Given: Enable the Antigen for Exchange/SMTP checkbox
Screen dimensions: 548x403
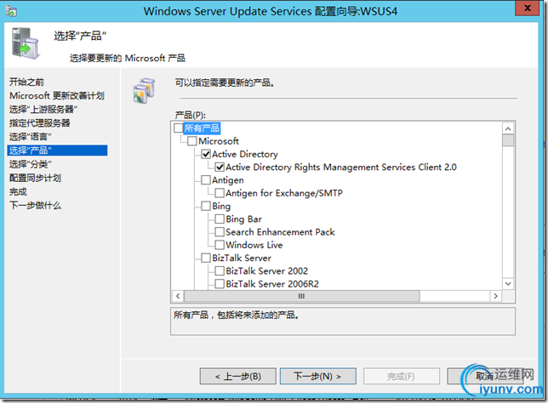Looking at the screenshot, I should pyautogui.click(x=220, y=193).
